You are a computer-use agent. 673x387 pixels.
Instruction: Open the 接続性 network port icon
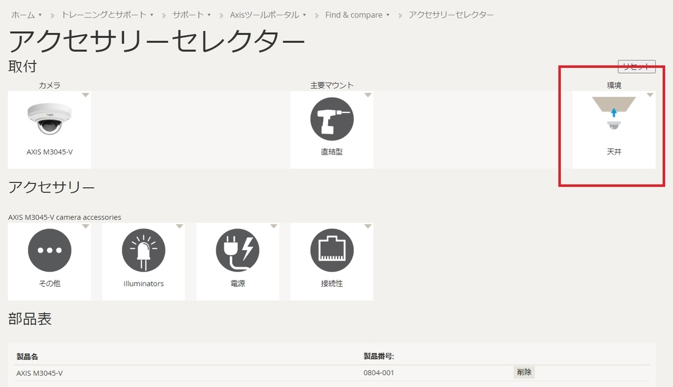[331, 250]
